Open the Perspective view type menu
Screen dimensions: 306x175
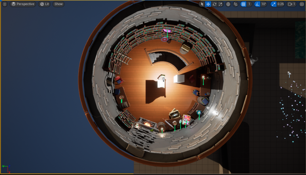point(23,4)
